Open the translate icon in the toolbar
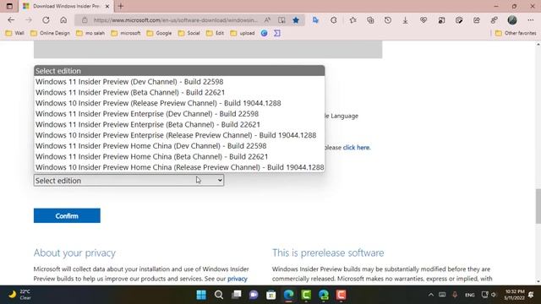 pos(315,20)
